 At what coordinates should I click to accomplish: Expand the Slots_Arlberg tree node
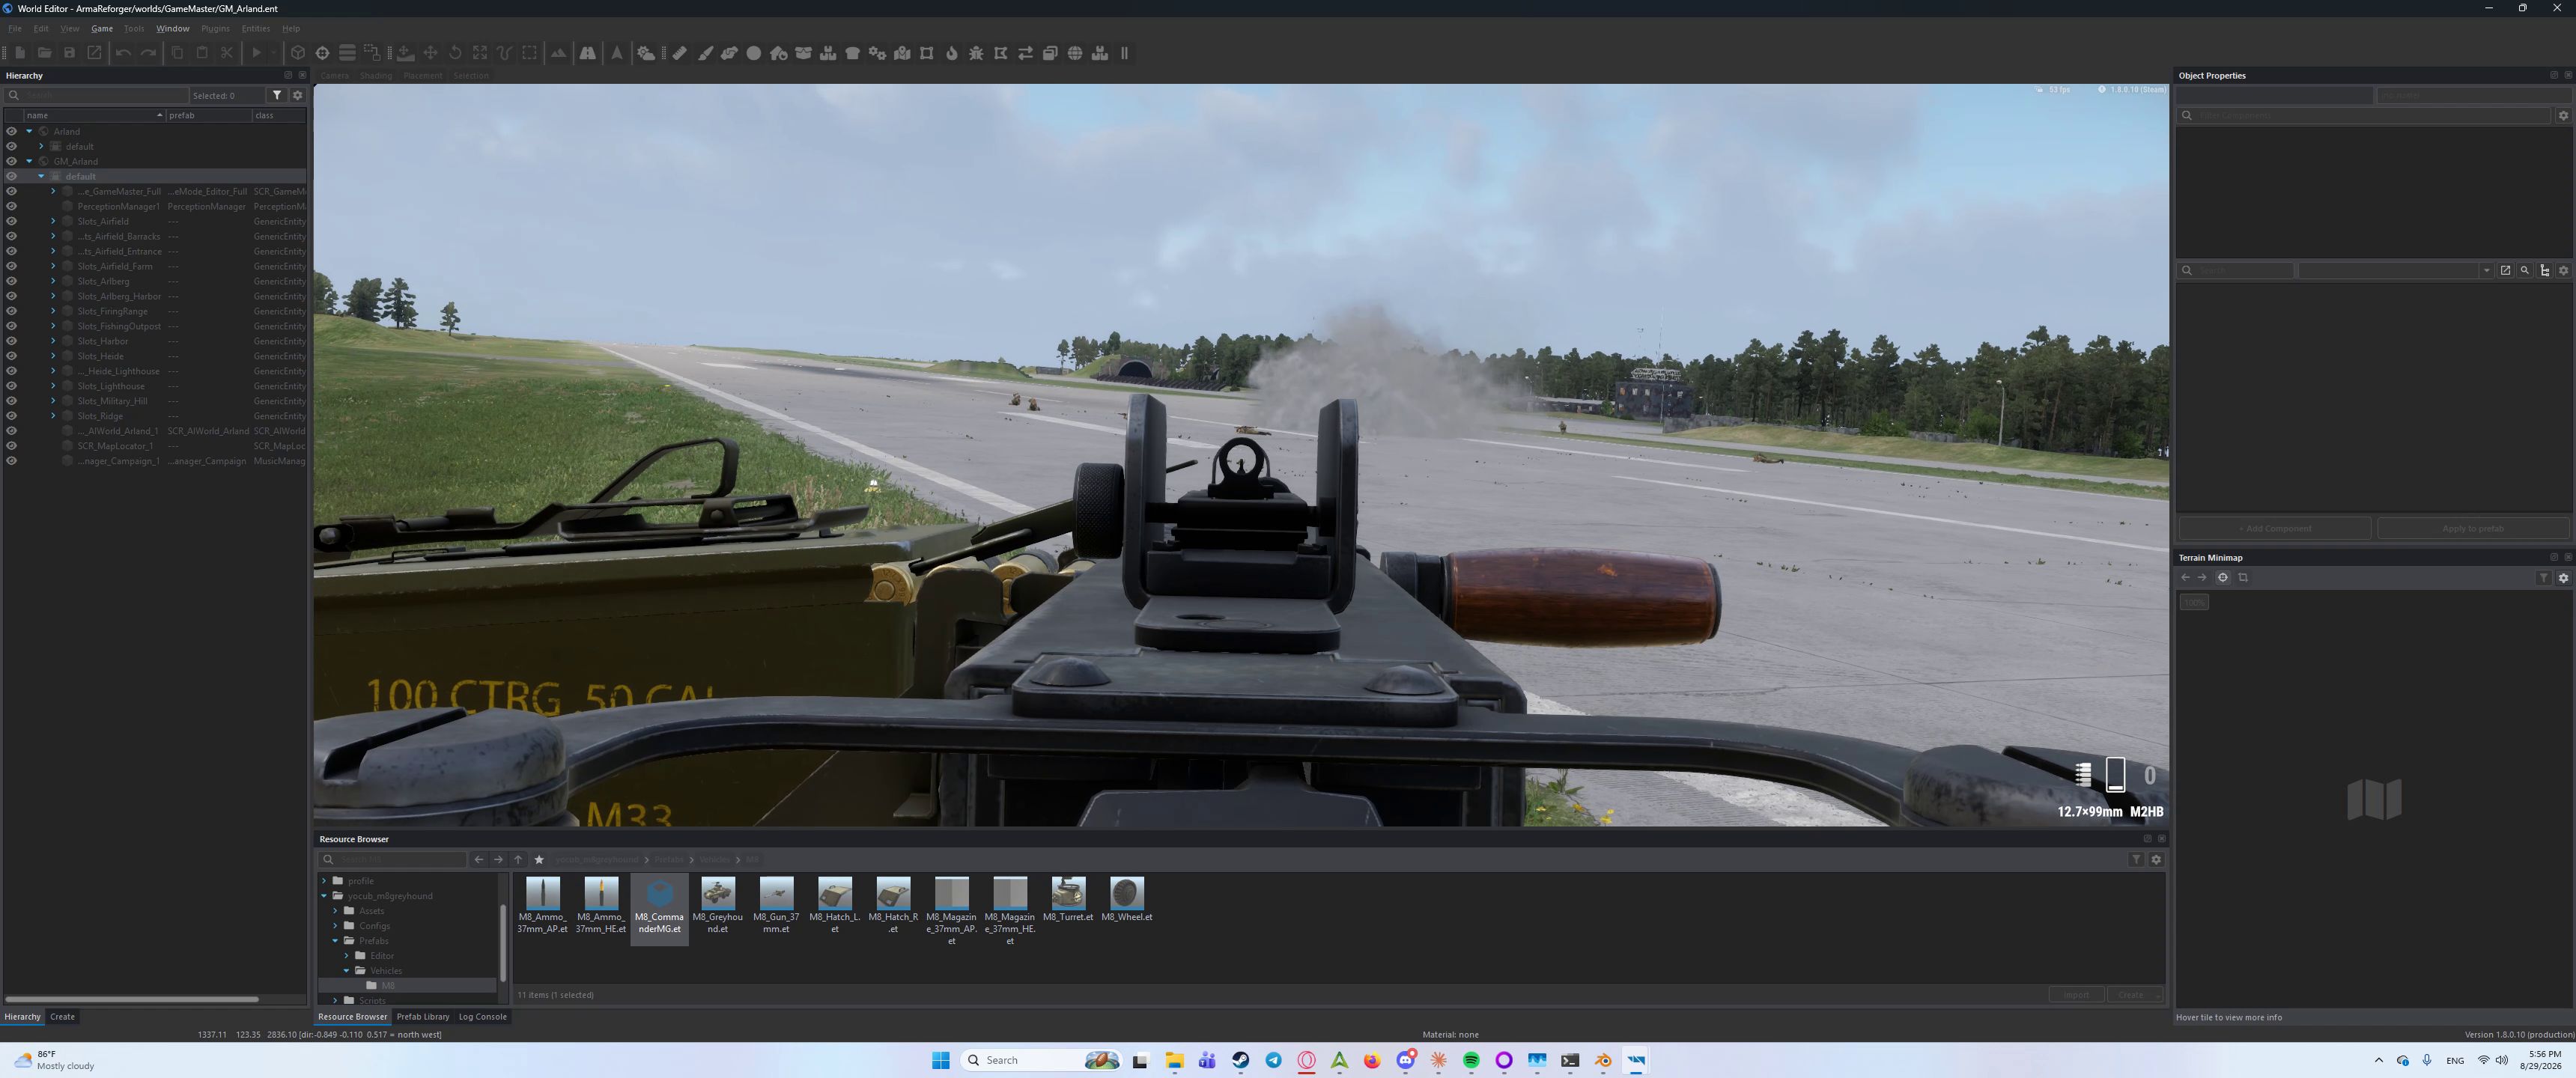tap(53, 281)
